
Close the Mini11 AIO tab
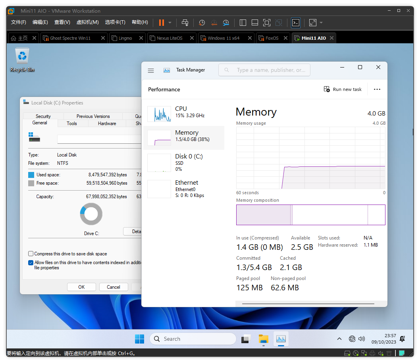click(x=331, y=38)
